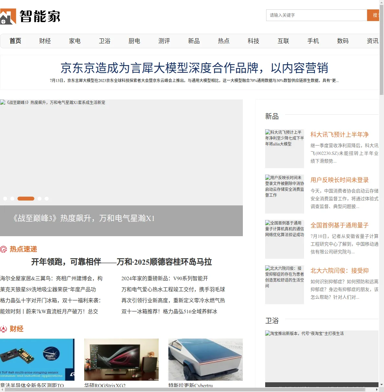Open article 2024年家的重磅新品：V90系列智能开

coord(165,278)
